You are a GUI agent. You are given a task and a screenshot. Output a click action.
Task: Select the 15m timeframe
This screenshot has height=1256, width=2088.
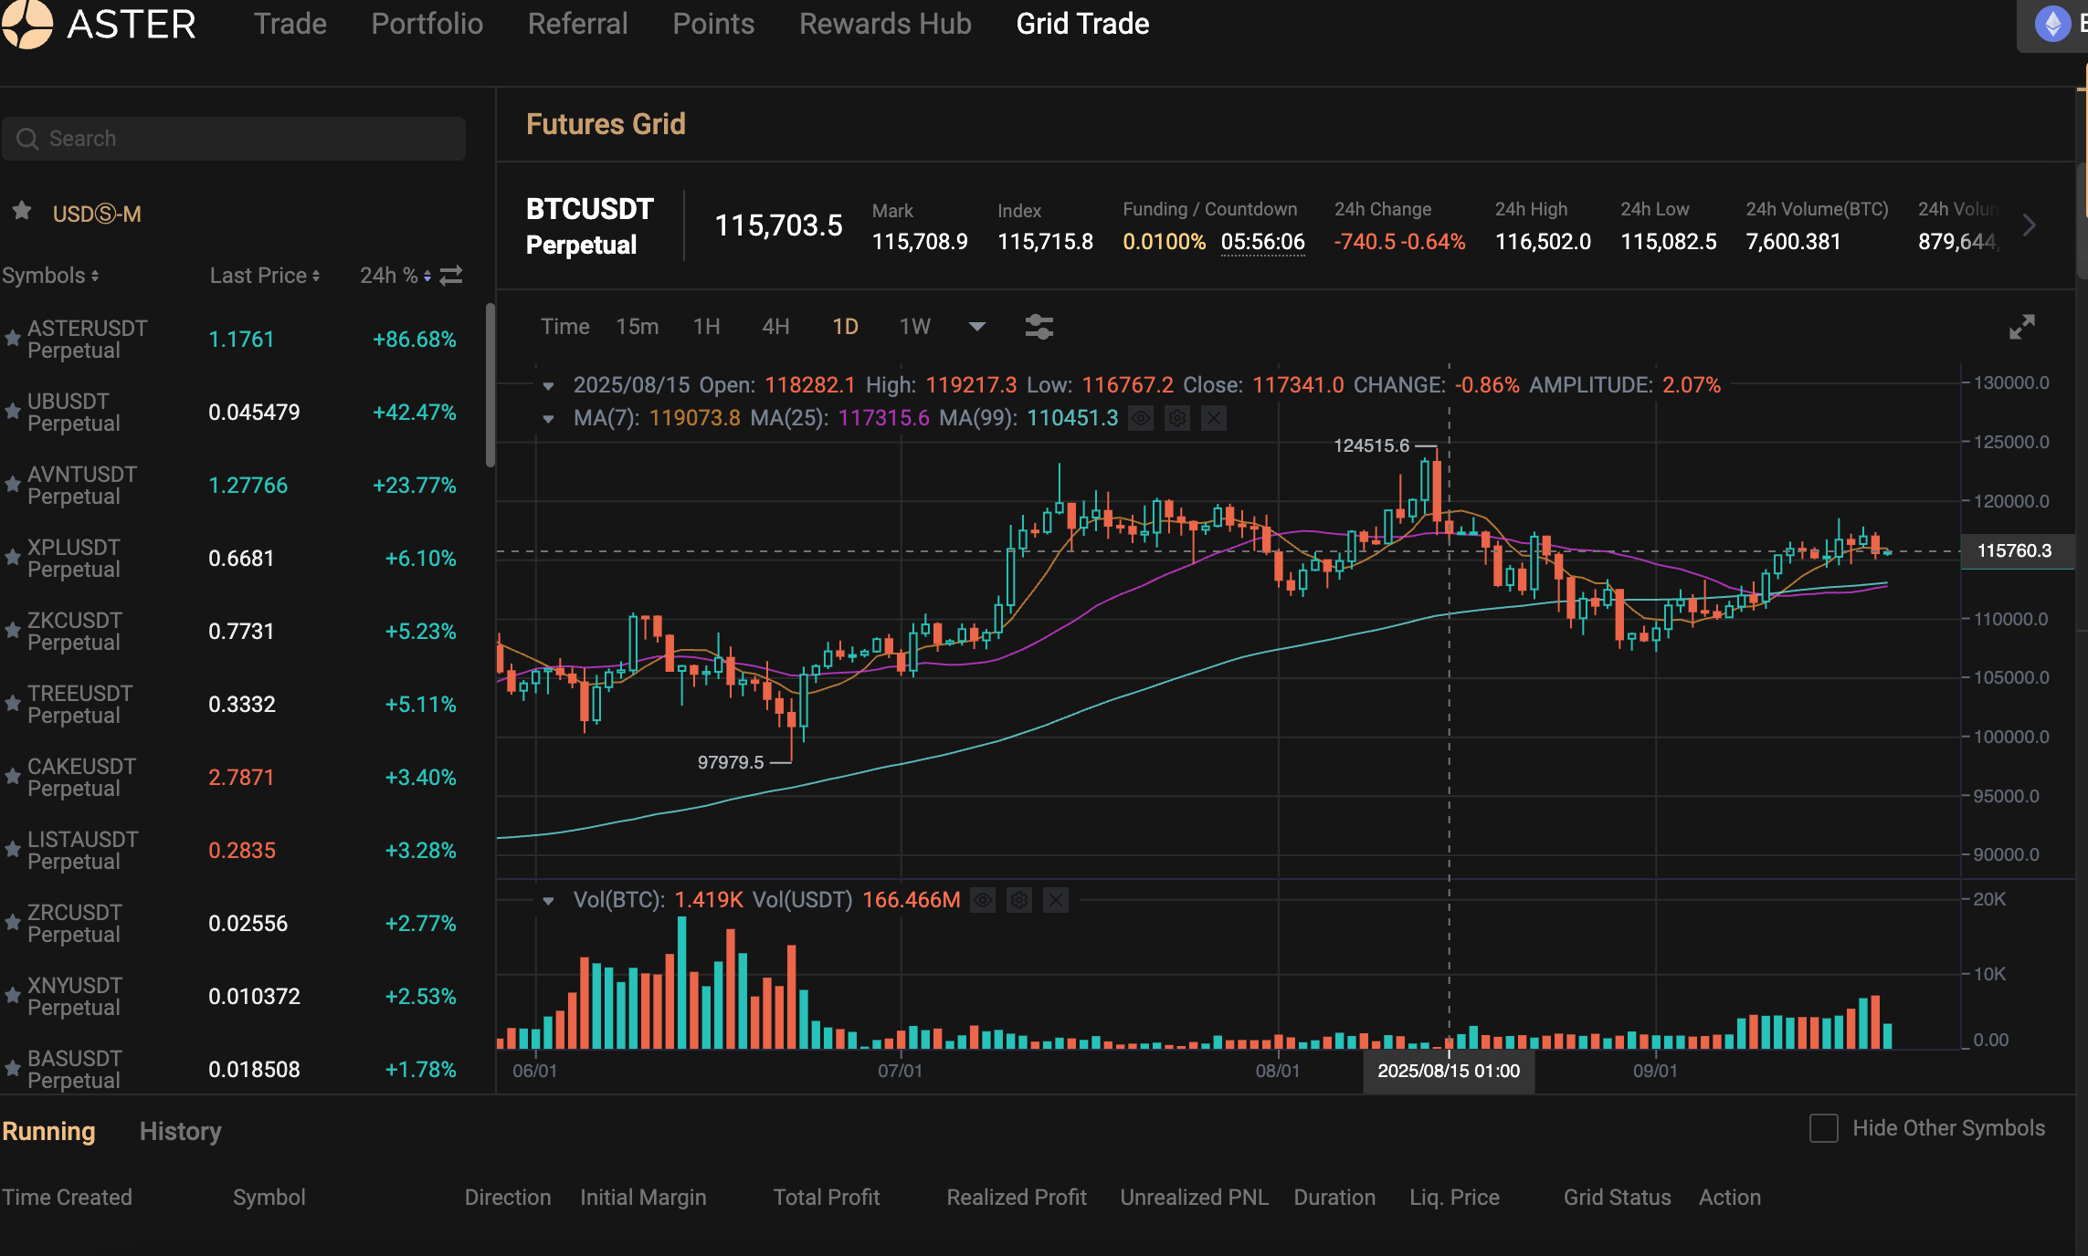[637, 327]
